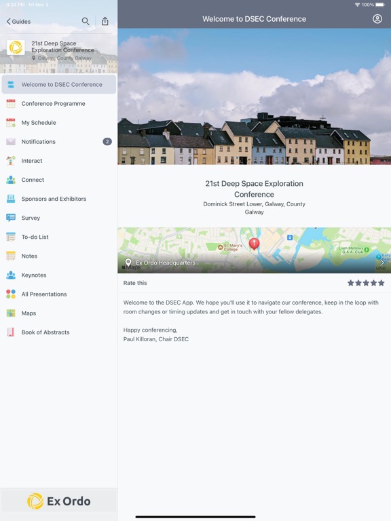Go back to Guides
The height and width of the screenshot is (521, 391).
click(x=18, y=22)
